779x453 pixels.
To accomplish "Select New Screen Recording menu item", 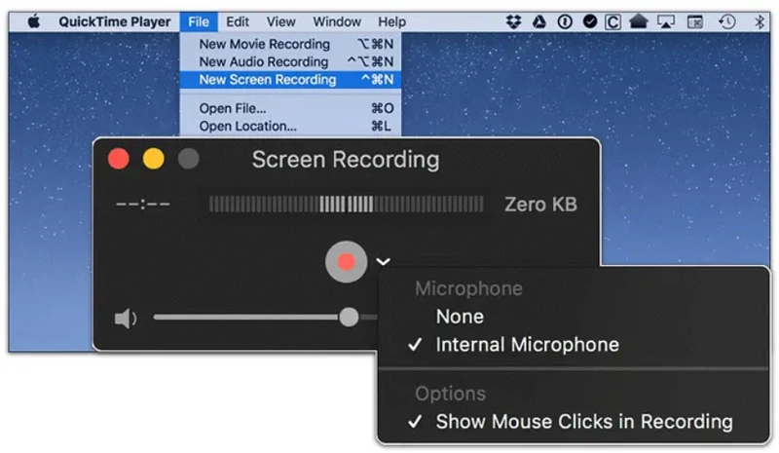I will 290,80.
